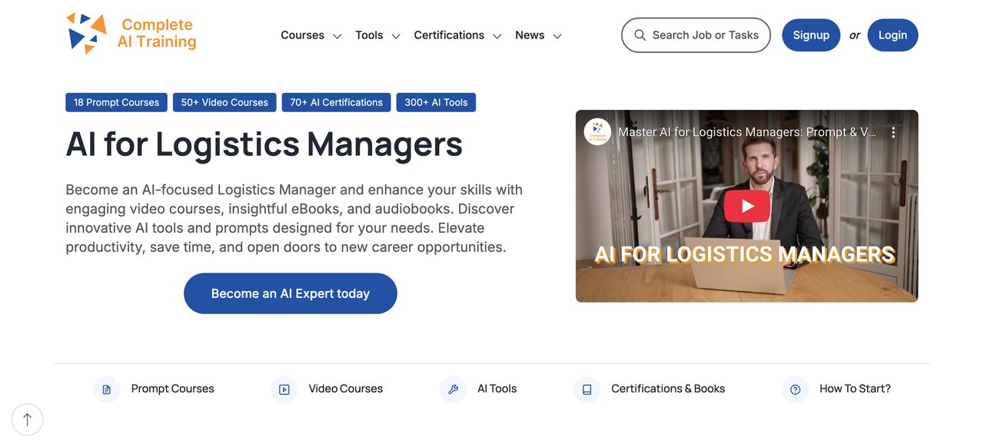Click the Video Courses play icon

point(284,389)
